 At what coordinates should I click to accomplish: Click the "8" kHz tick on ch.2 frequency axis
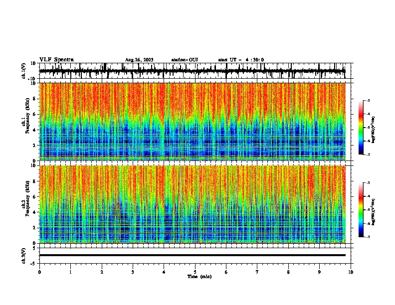click(34, 181)
